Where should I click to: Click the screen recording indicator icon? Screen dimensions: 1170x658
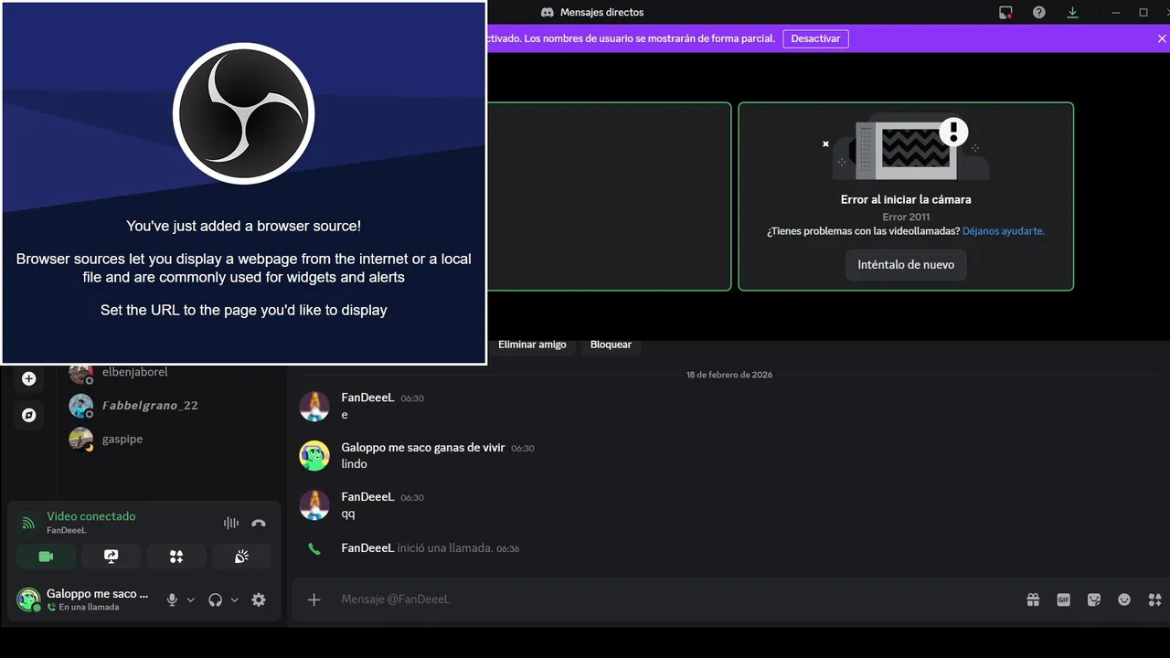point(1005,13)
